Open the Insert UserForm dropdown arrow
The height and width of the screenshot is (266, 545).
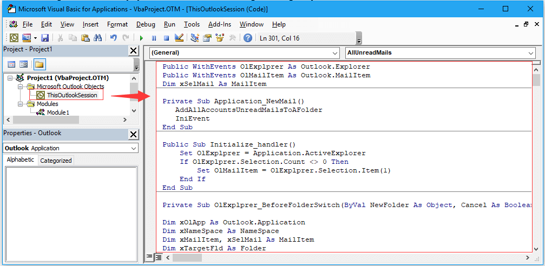tap(35, 38)
